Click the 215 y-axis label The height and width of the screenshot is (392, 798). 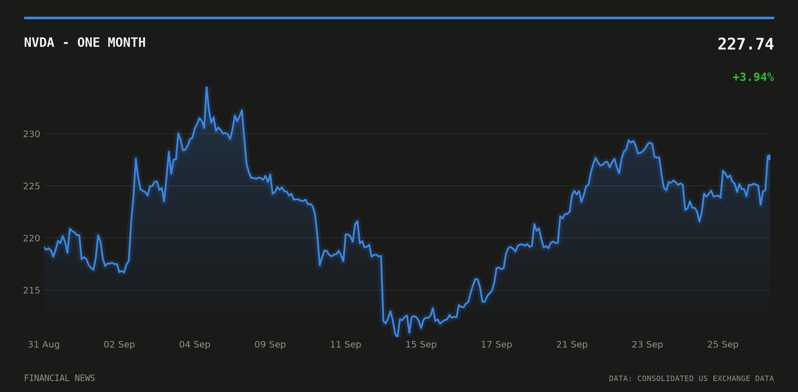coord(32,290)
